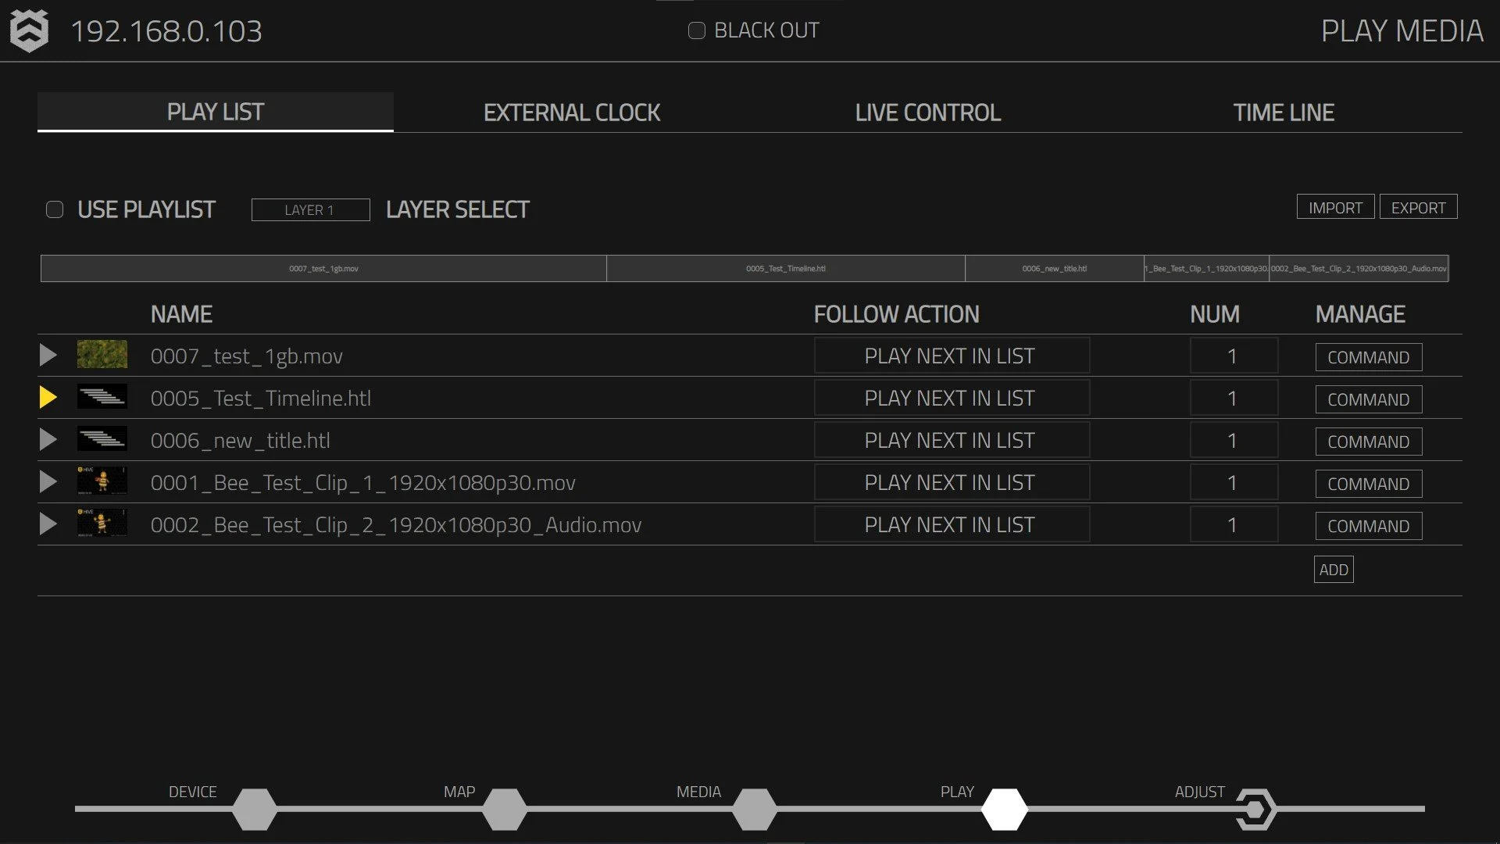Add a new playlist item
Image resolution: width=1500 pixels, height=844 pixels.
click(x=1333, y=570)
